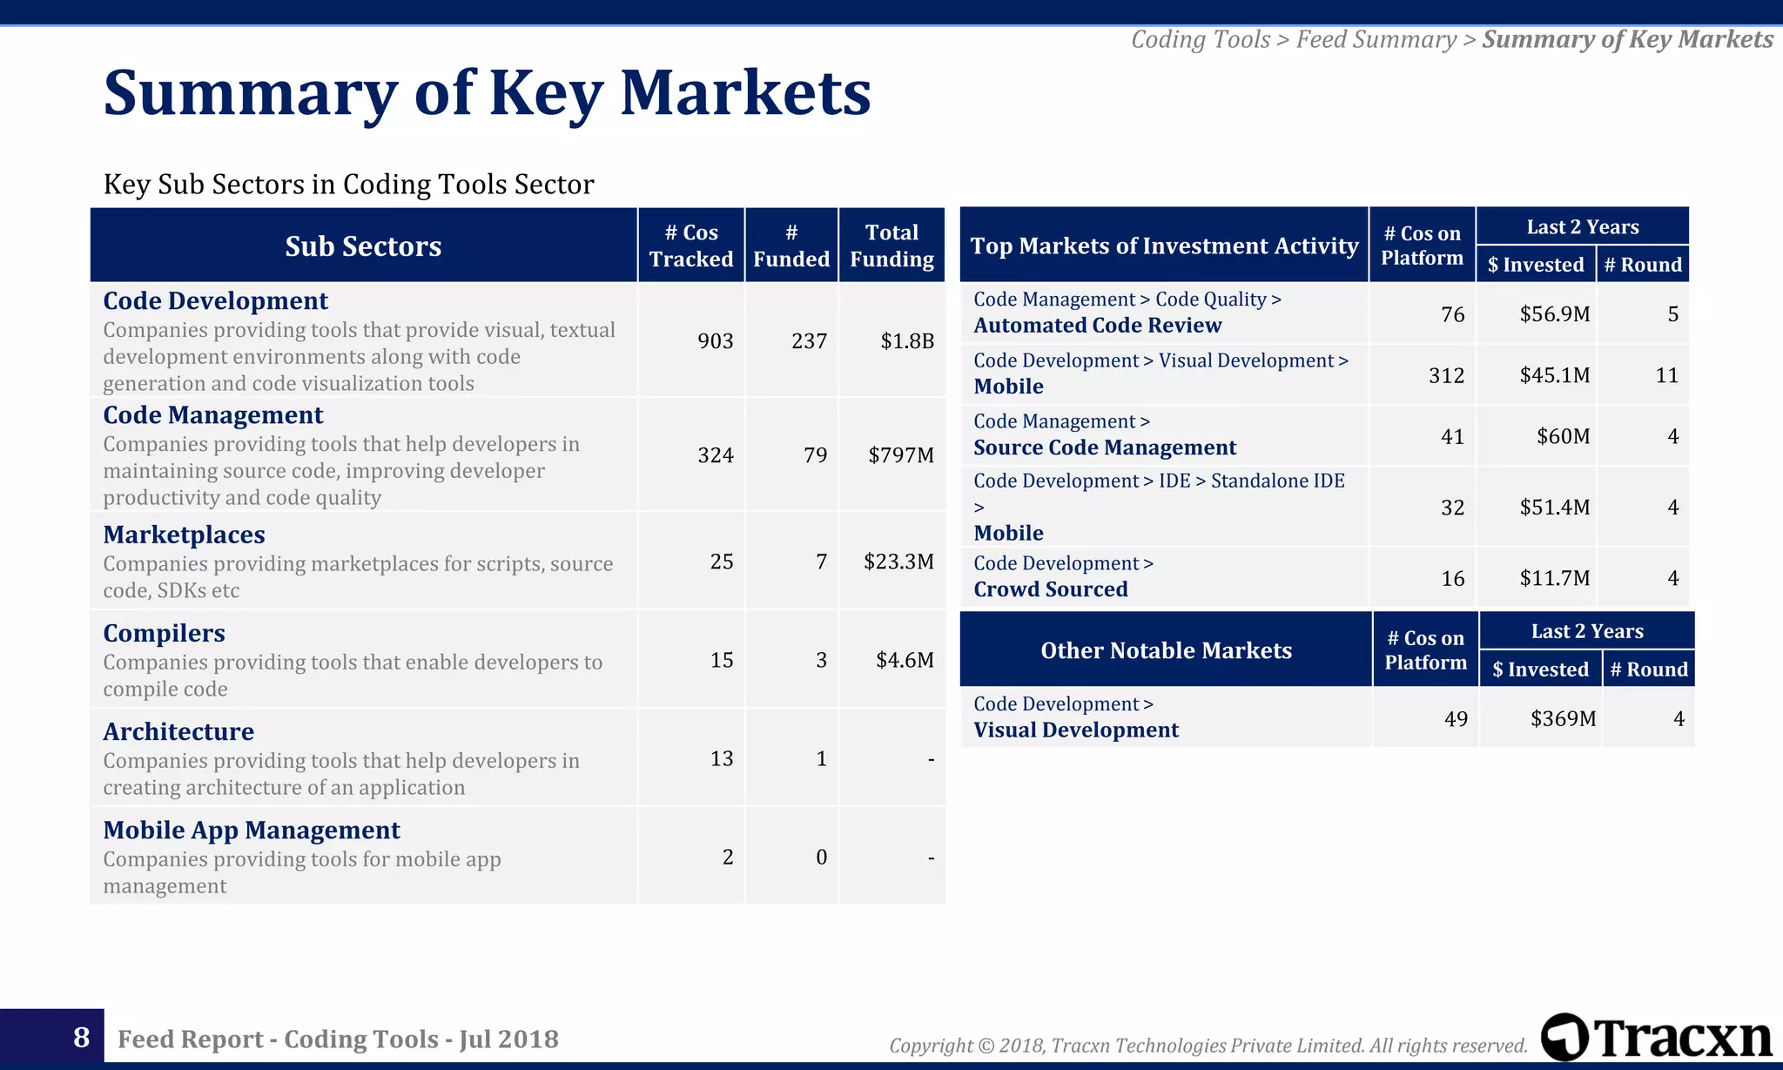Screen dimensions: 1783x1070
Task: Click the '$797M' total funding value
Action: 901,455
